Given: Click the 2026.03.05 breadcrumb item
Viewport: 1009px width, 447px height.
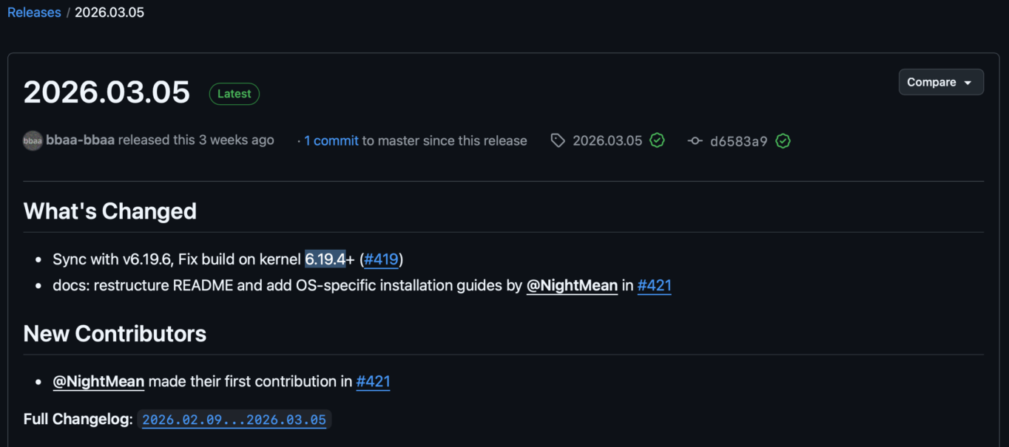Looking at the screenshot, I should pos(109,13).
